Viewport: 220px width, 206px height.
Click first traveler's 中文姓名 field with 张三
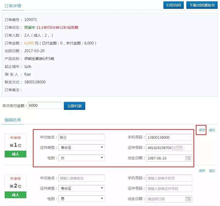[x=81, y=137]
